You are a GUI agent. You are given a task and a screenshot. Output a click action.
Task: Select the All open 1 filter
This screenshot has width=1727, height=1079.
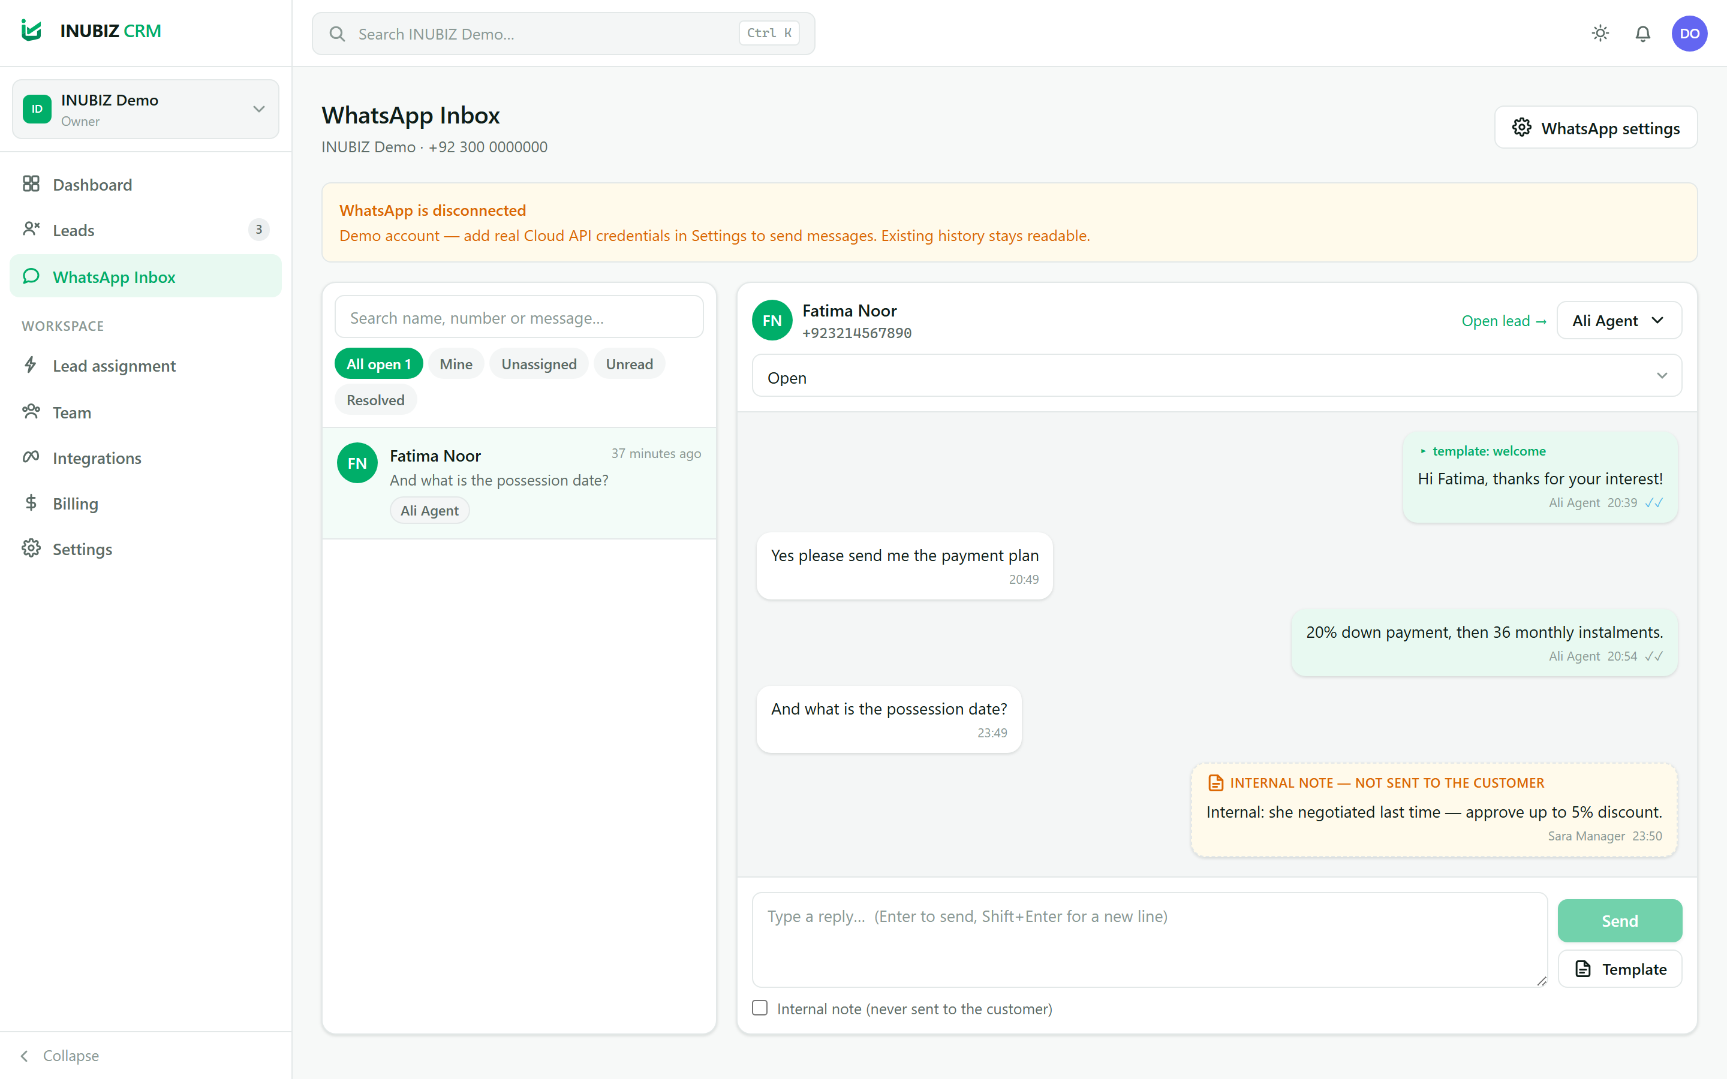pyautogui.click(x=378, y=364)
